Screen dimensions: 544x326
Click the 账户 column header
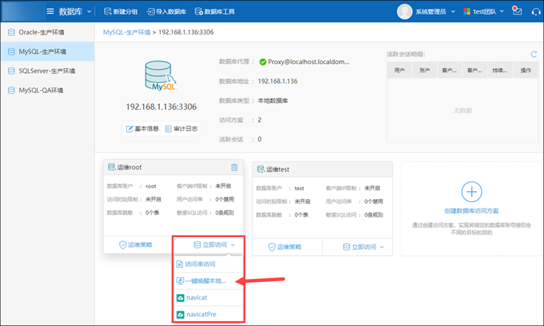coord(424,70)
